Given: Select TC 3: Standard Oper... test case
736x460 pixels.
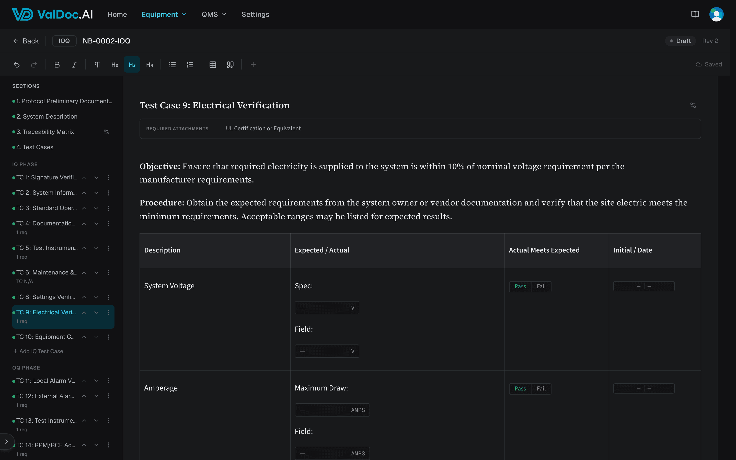Looking at the screenshot, I should pyautogui.click(x=47, y=208).
